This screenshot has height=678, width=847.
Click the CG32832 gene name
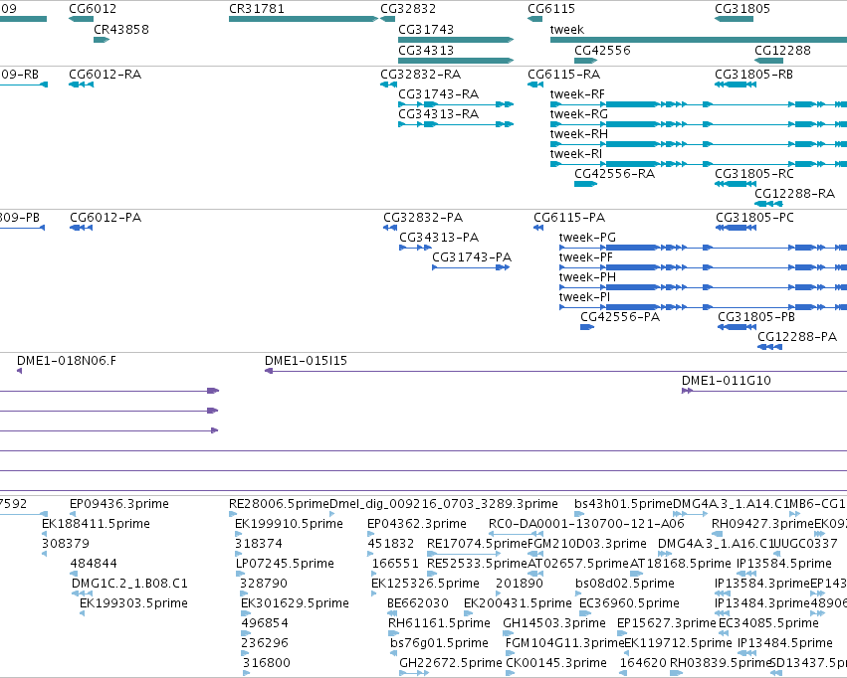click(408, 9)
